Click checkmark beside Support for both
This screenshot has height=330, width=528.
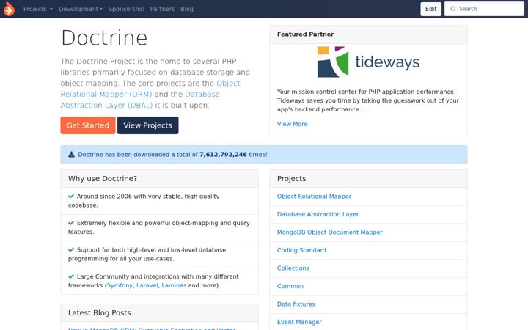[x=71, y=249]
